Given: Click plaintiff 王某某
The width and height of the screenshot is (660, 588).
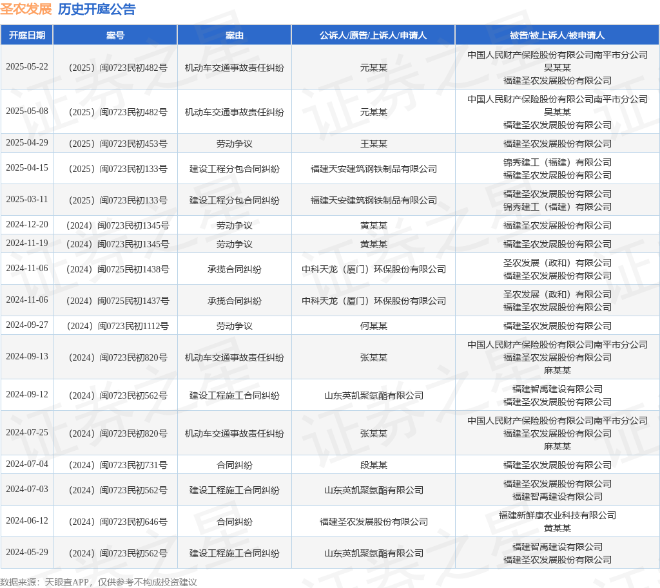Looking at the screenshot, I should pos(373,144).
